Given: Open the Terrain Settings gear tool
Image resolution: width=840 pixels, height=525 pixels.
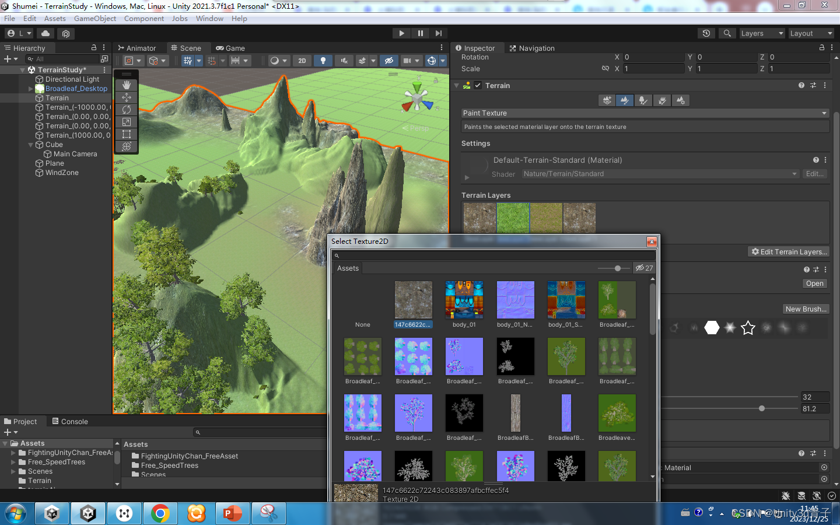Looking at the screenshot, I should (x=680, y=100).
